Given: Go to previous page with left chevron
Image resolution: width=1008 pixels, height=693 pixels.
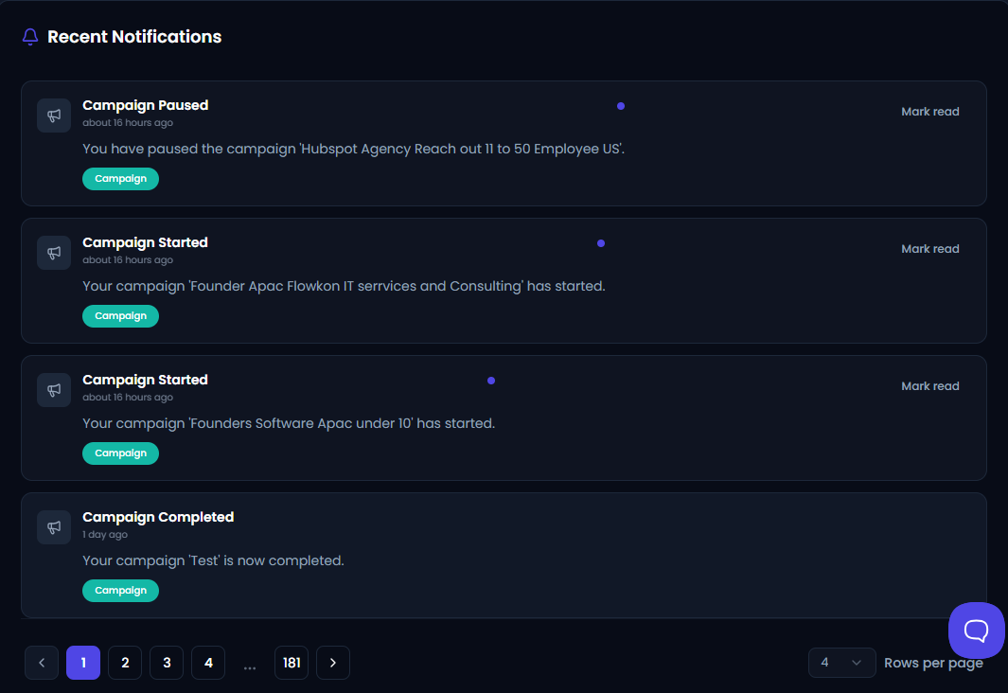Looking at the screenshot, I should [x=42, y=662].
